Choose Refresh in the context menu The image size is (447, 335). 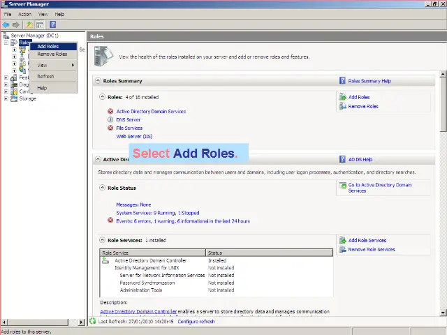click(x=53, y=76)
